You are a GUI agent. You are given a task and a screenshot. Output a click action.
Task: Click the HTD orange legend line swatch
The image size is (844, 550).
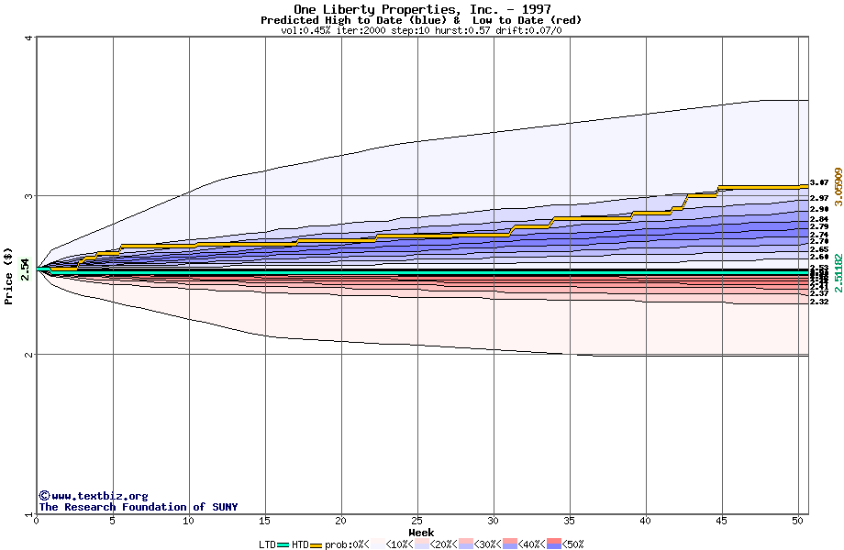316,544
